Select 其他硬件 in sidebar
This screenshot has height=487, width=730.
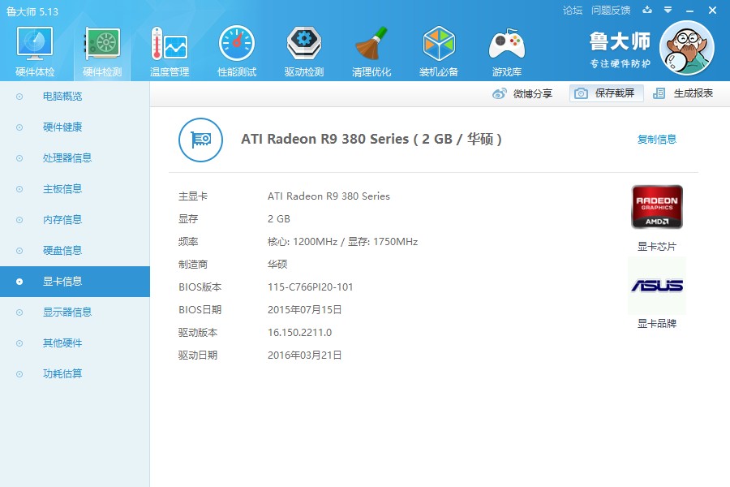[x=75, y=343]
